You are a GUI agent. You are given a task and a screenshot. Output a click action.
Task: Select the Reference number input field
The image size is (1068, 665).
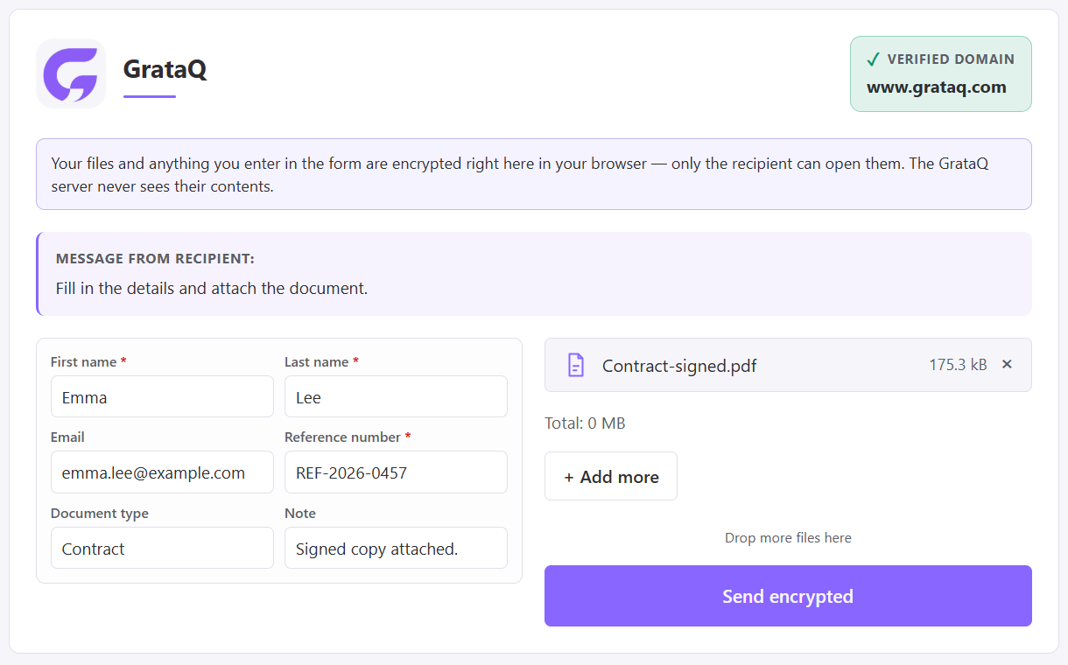coord(396,472)
